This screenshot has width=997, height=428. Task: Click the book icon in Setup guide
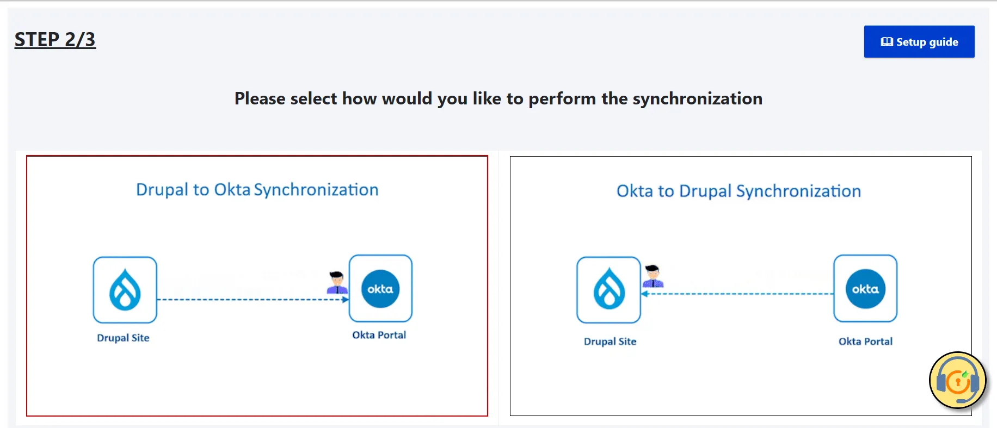click(x=887, y=42)
